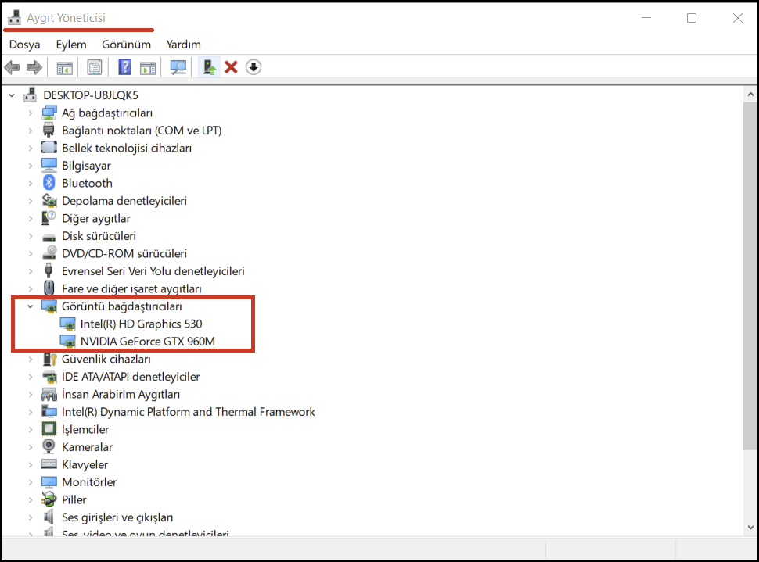The width and height of the screenshot is (759, 562).
Task: Select the DESKTOP-U8JLQK5 computer name
Action: [x=91, y=95]
